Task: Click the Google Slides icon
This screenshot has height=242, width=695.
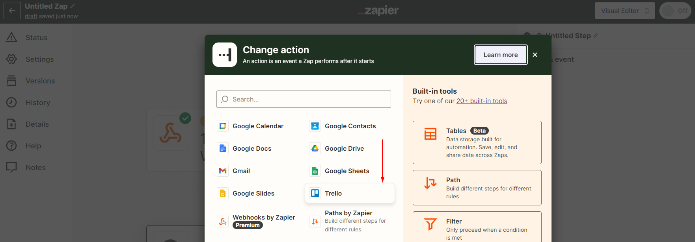Action: 223,193
